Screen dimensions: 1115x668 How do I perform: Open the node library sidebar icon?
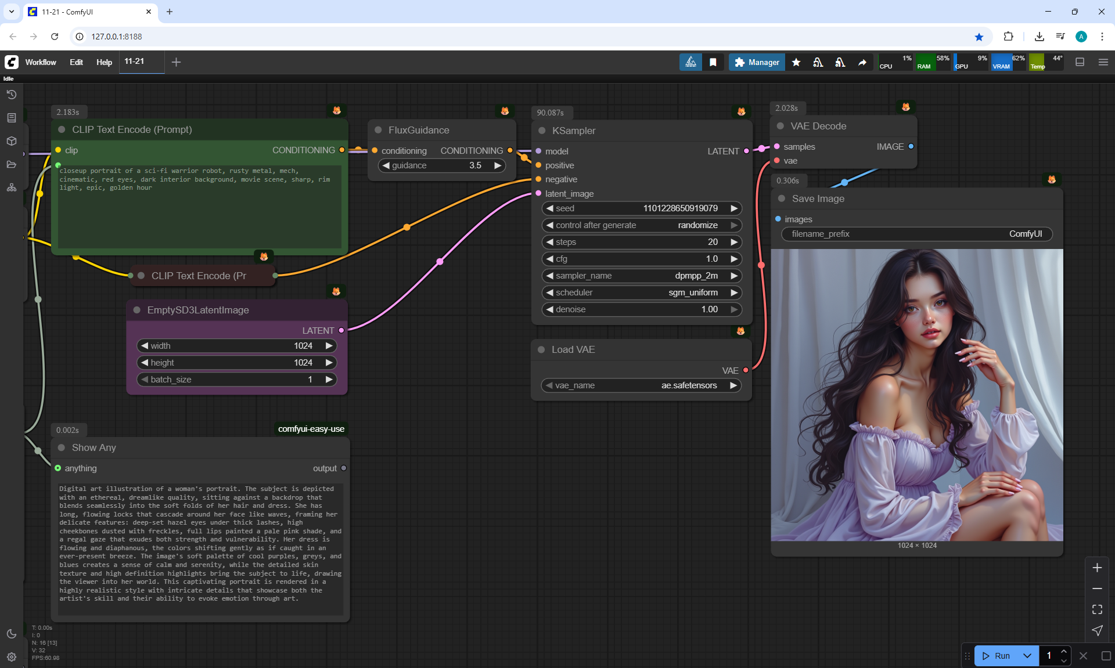coord(12,118)
